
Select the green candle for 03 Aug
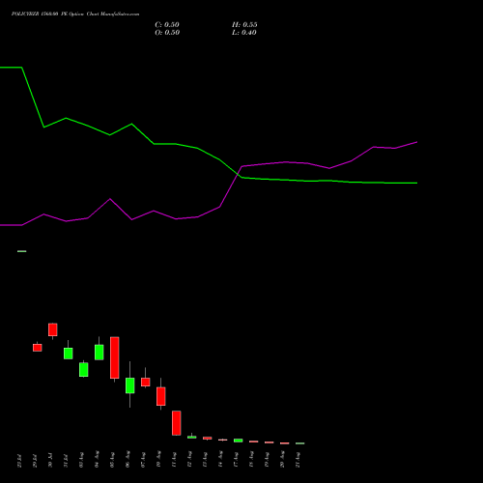click(x=84, y=369)
